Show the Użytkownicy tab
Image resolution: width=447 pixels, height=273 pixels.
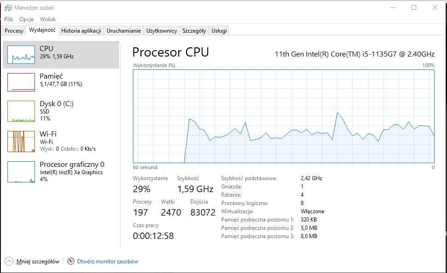161,31
